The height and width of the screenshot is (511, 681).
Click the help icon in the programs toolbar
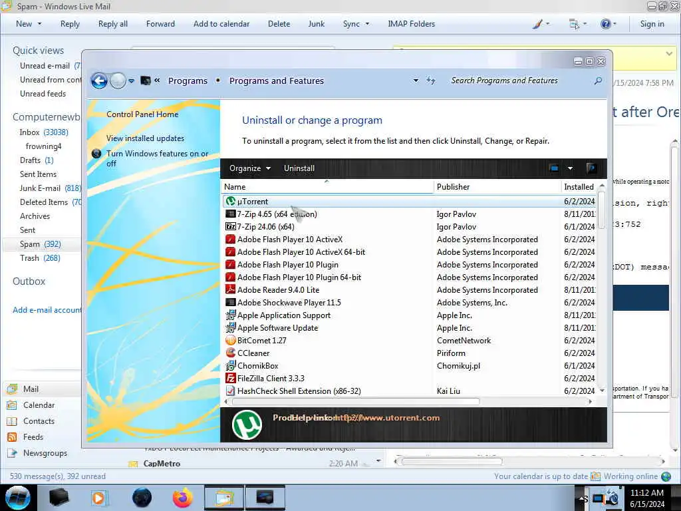[x=591, y=168]
